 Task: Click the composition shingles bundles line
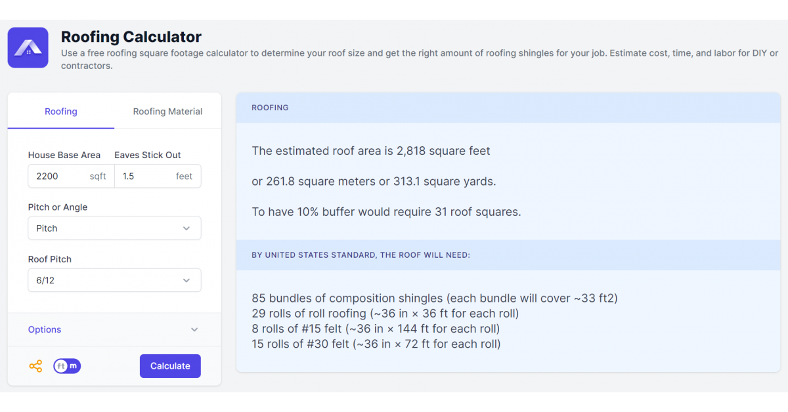(x=434, y=299)
